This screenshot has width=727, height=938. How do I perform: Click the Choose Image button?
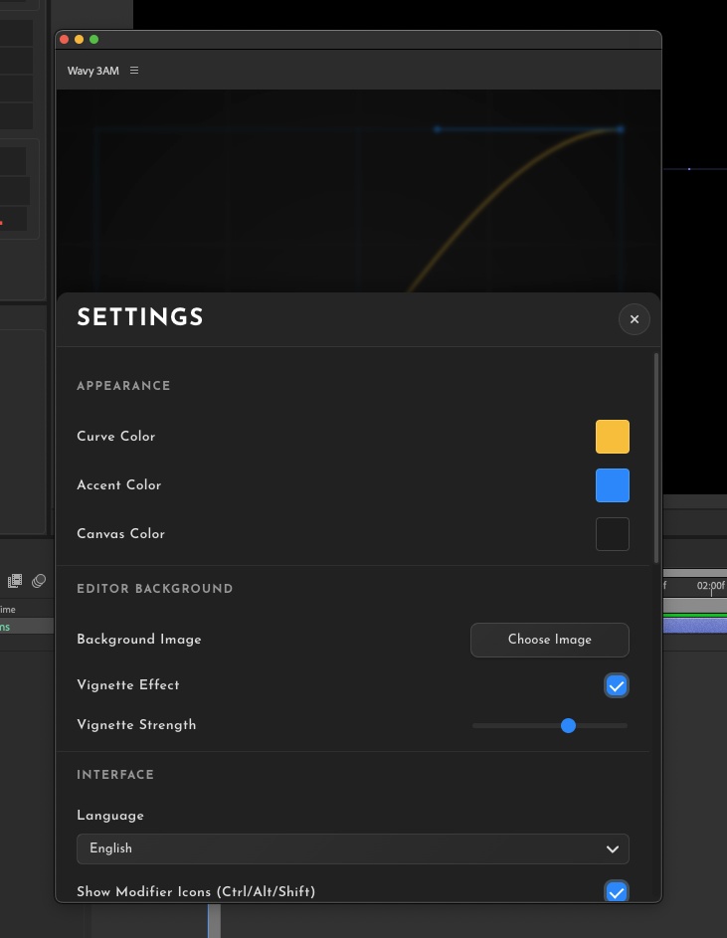(x=549, y=641)
